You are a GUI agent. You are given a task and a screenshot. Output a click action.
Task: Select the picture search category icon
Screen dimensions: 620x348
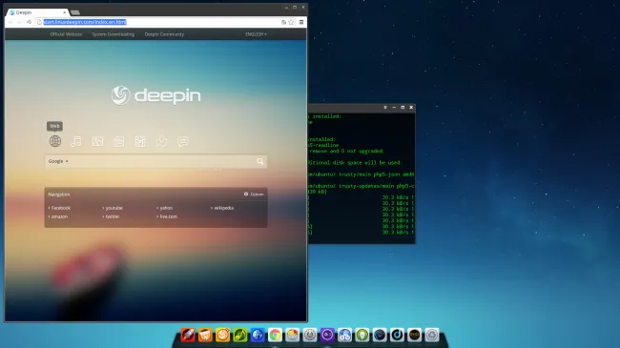(x=97, y=141)
